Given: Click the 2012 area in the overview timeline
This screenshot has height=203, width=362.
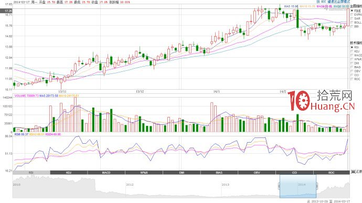Looking at the screenshot, I should [130, 185].
